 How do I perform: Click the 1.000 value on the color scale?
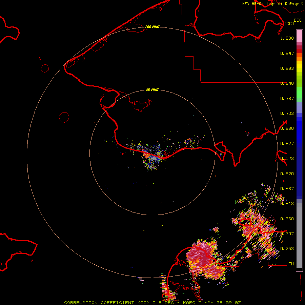coord(287,38)
